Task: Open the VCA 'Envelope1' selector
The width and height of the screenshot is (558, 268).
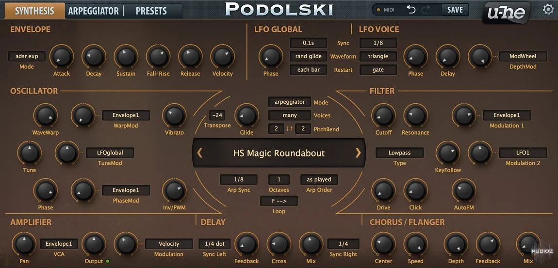Action: 59,244
